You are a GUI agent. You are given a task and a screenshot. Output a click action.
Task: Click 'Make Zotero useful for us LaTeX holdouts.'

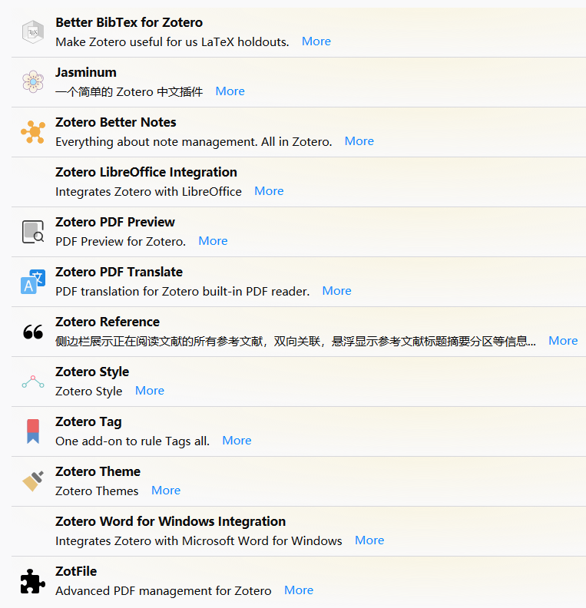(x=172, y=42)
